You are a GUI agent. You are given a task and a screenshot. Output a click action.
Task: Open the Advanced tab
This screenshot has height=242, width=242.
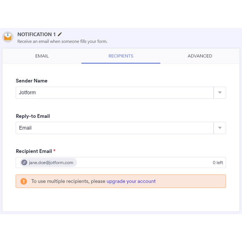200,56
